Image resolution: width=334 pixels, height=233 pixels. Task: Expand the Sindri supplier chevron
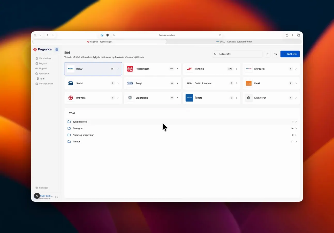click(x=118, y=83)
